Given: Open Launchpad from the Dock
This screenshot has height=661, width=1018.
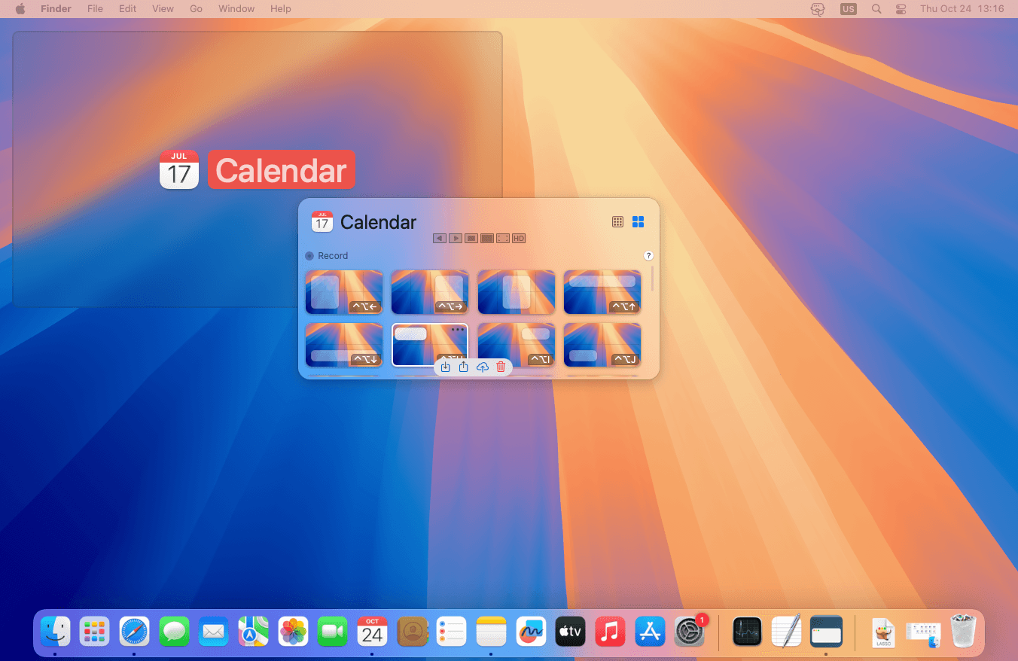Looking at the screenshot, I should tap(95, 632).
